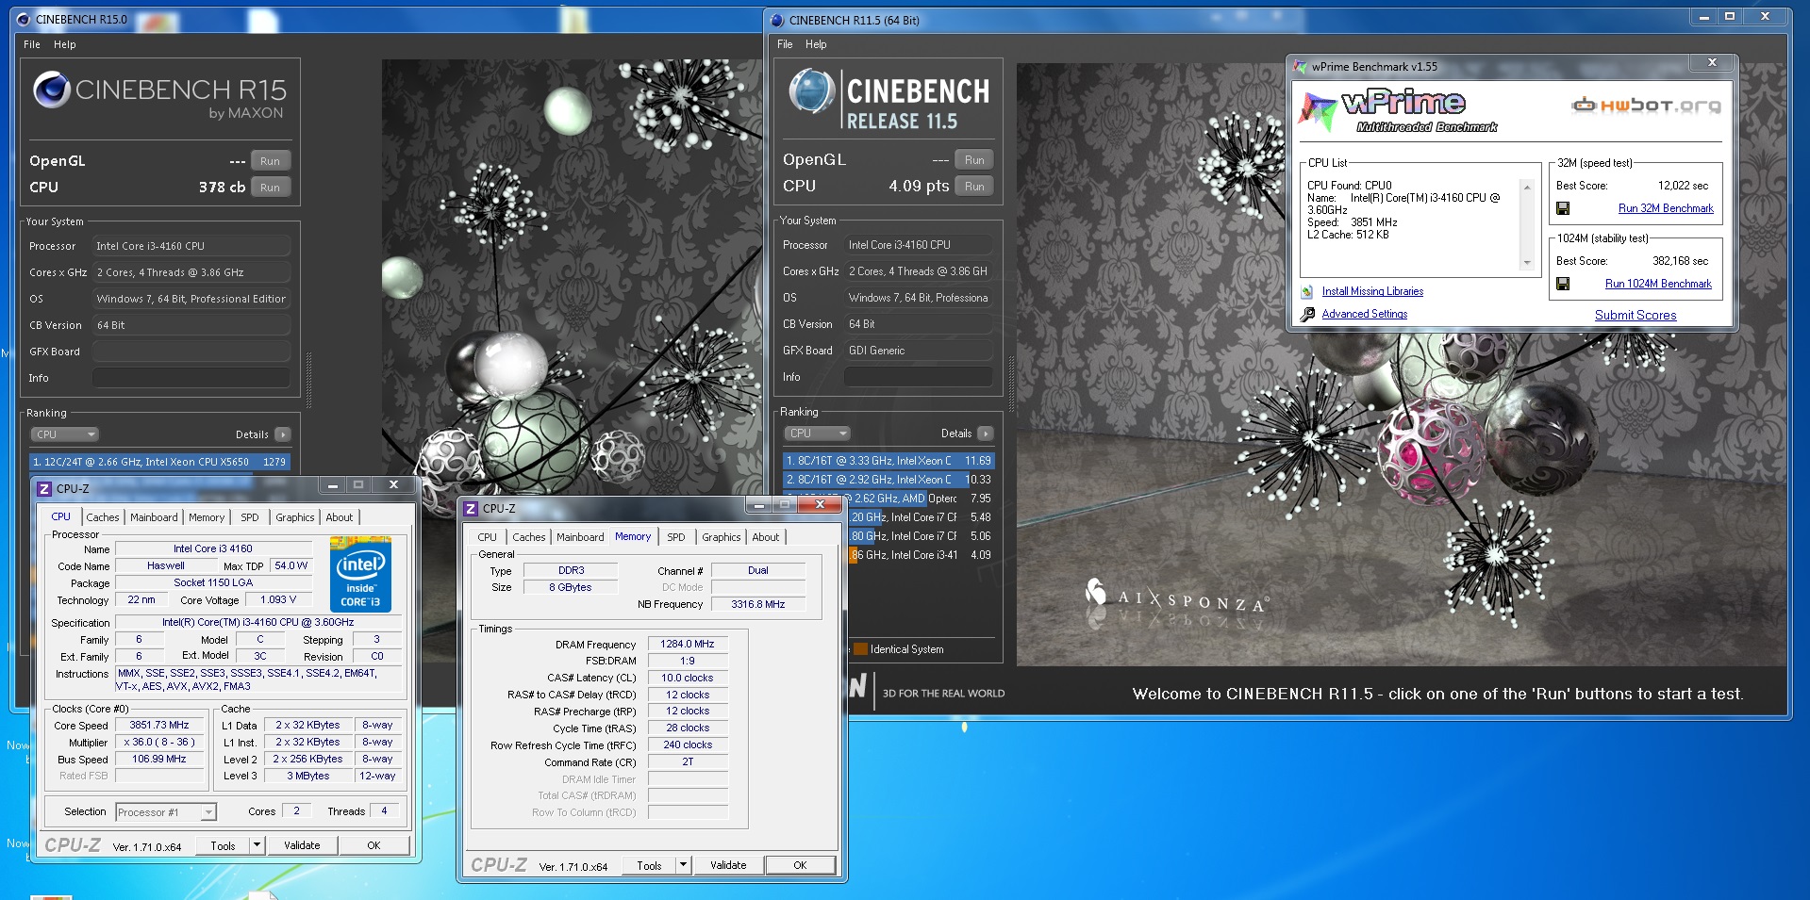
Task: Open the Tools dropdown arrow in CPU-Z Memory window
Action: [x=684, y=865]
